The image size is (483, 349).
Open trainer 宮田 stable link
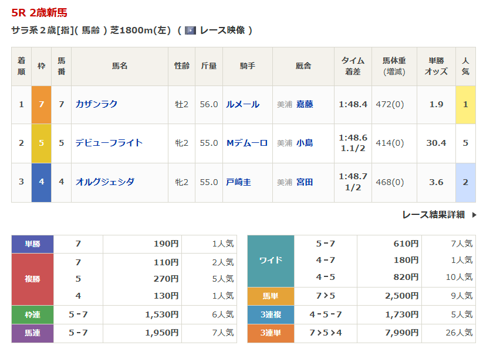point(304,182)
